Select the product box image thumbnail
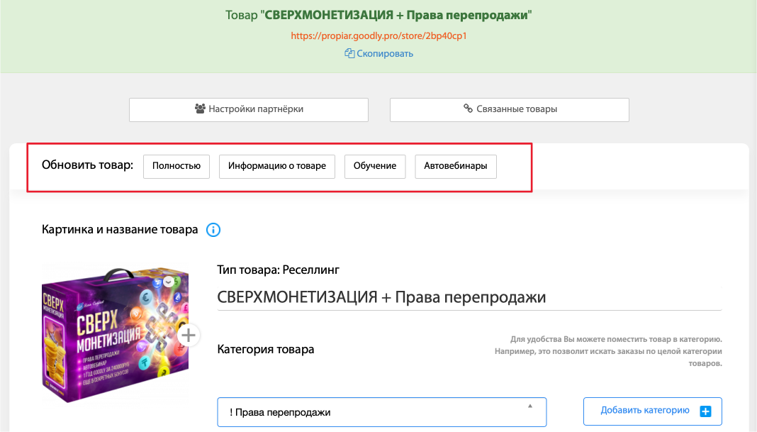The image size is (757, 432). (115, 335)
